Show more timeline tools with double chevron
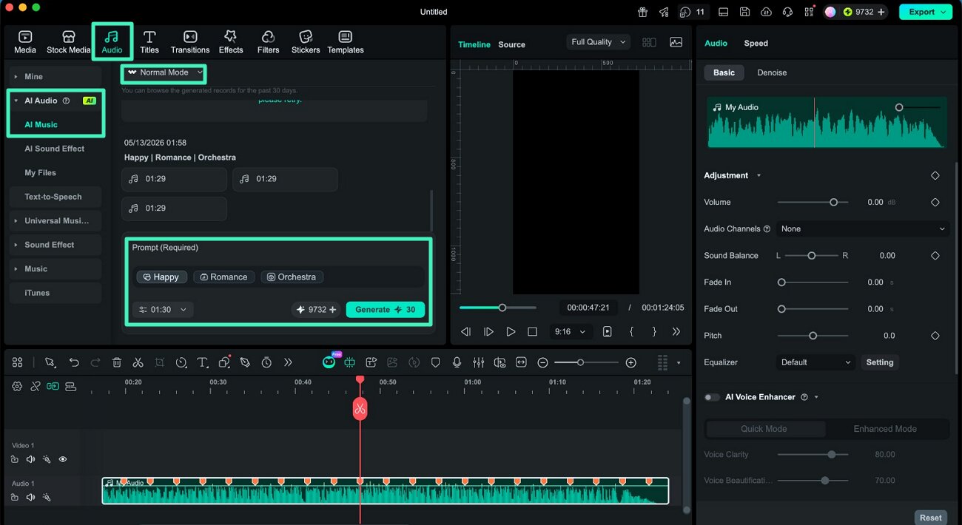This screenshot has height=525, width=962. [288, 362]
